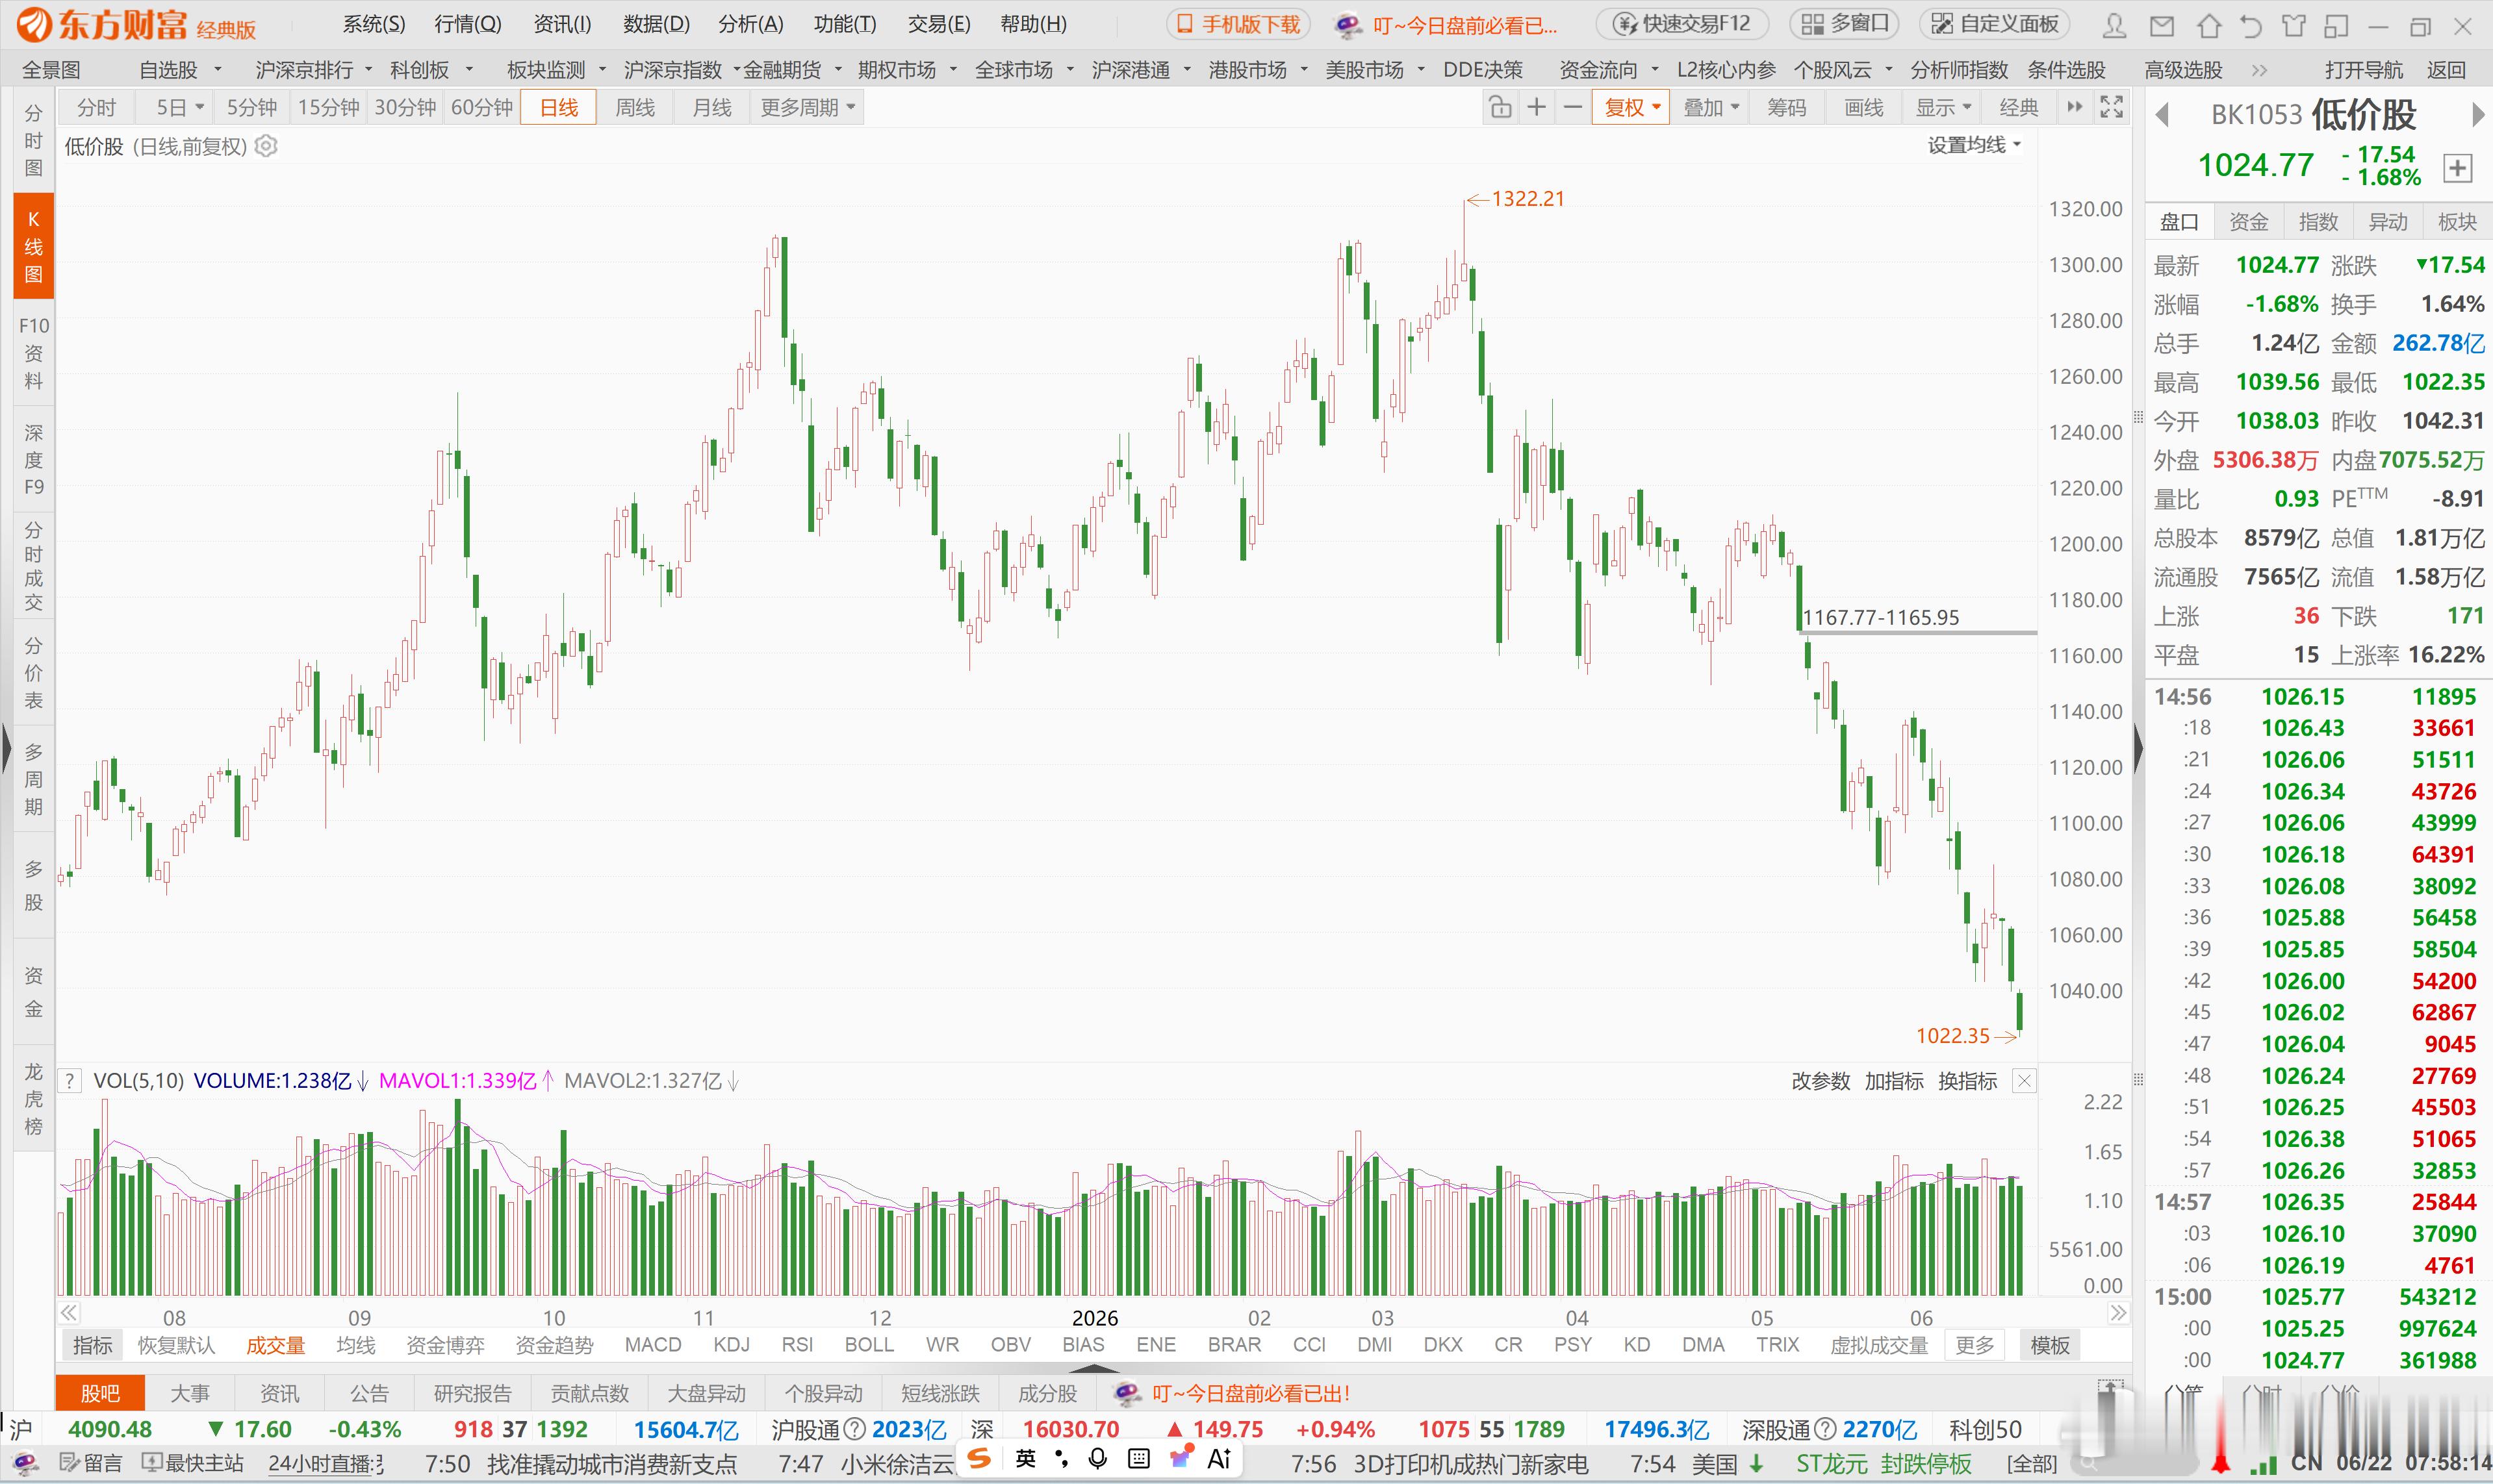Select 日线 period

[x=558, y=107]
